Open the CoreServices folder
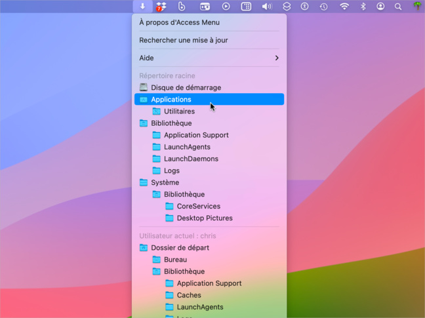Viewport: 425px width, 318px height. 209,206
